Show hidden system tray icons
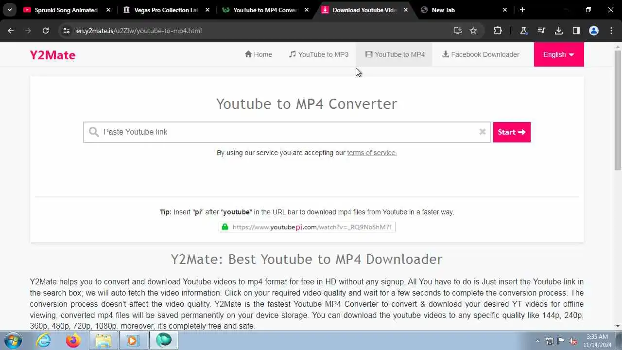 coord(537,341)
